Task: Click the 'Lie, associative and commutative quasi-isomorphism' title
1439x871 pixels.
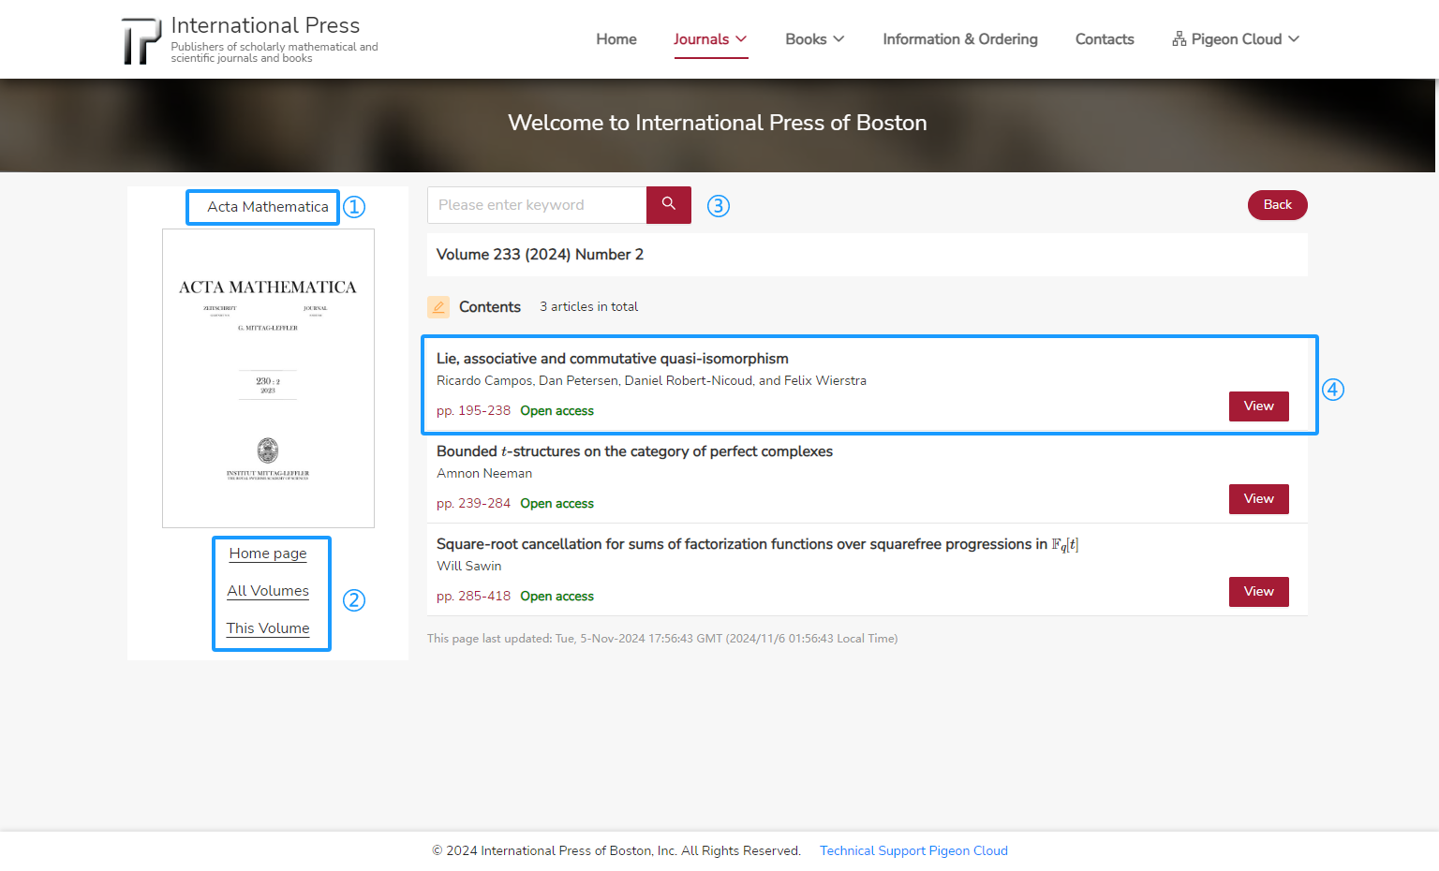Action: [613, 359]
